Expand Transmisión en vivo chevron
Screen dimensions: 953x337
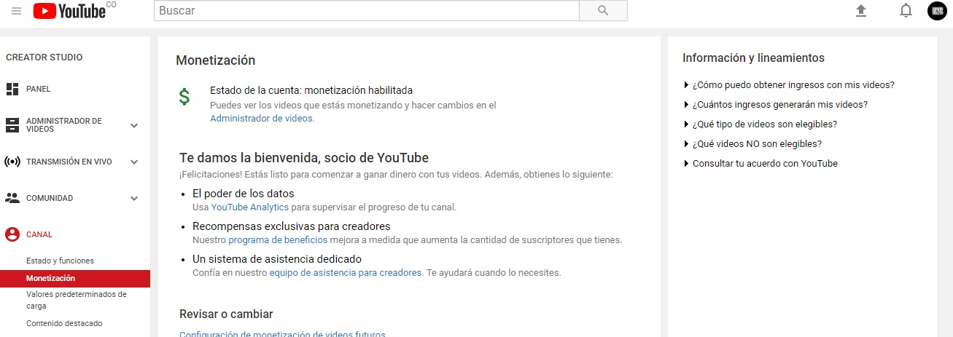tap(134, 162)
